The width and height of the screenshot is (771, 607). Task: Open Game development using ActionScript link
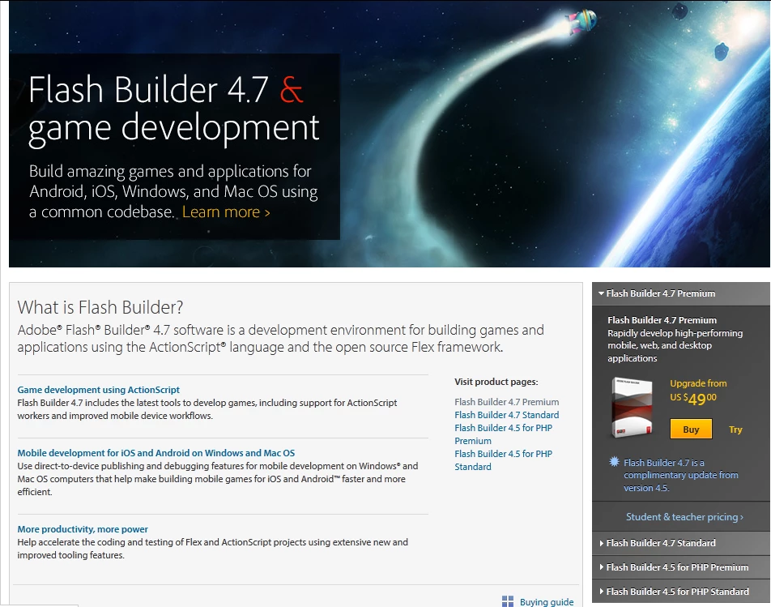point(98,390)
